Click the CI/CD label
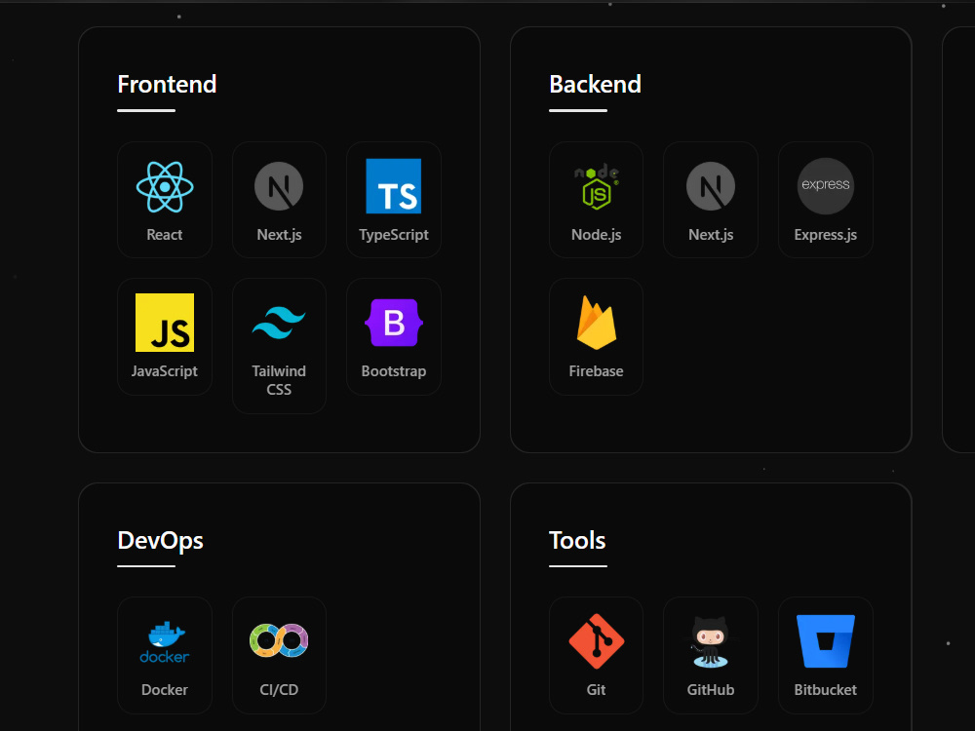Image resolution: width=975 pixels, height=731 pixels. [x=279, y=690]
